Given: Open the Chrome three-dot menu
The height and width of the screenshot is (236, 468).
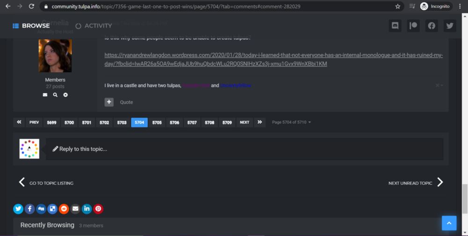Looking at the screenshot, I should click(x=460, y=6).
